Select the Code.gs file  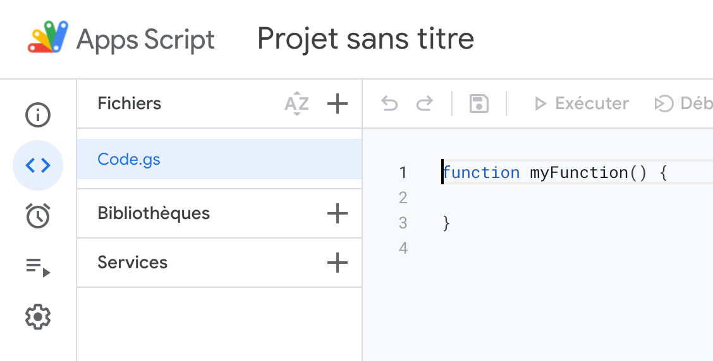pos(219,160)
